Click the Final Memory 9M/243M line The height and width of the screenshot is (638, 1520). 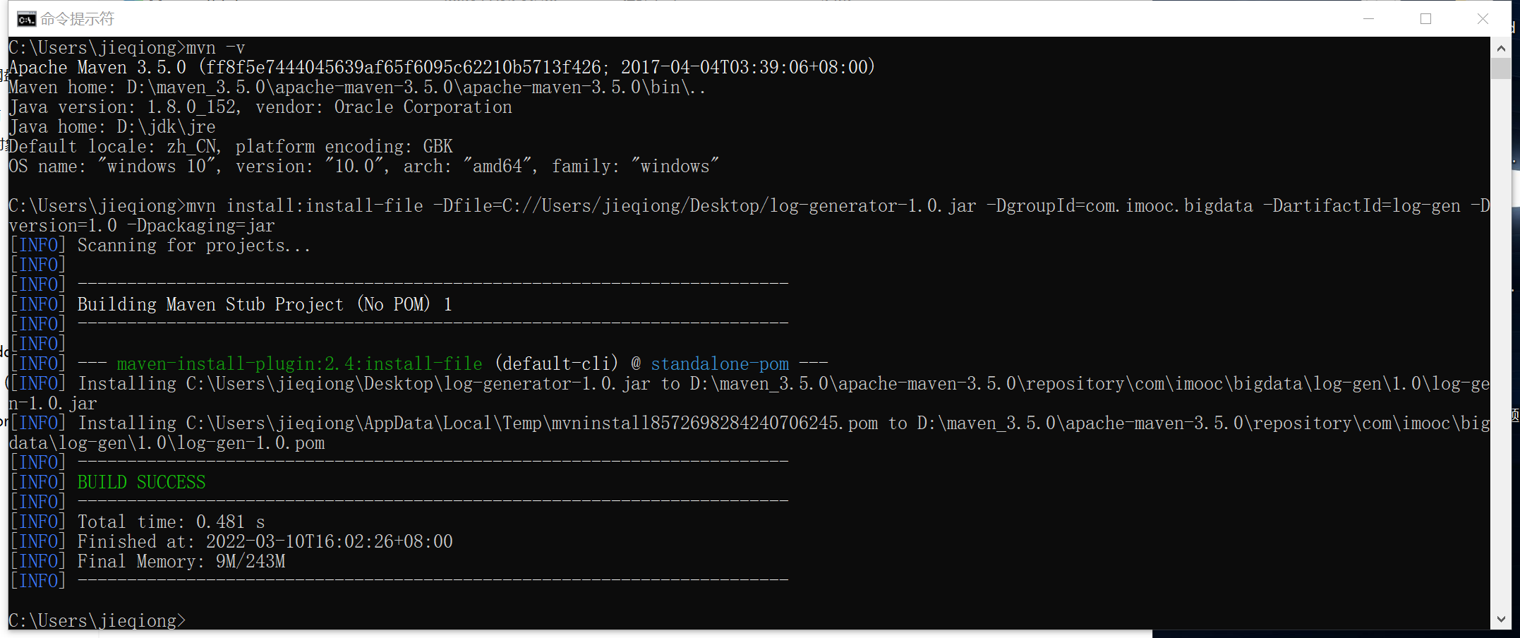pos(147,561)
